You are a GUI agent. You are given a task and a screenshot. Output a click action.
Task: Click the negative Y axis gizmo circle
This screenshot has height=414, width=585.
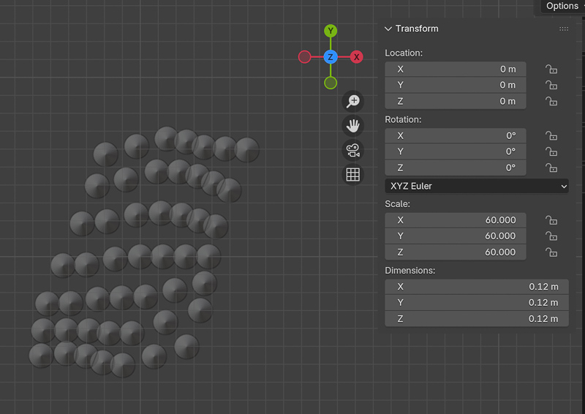click(331, 83)
